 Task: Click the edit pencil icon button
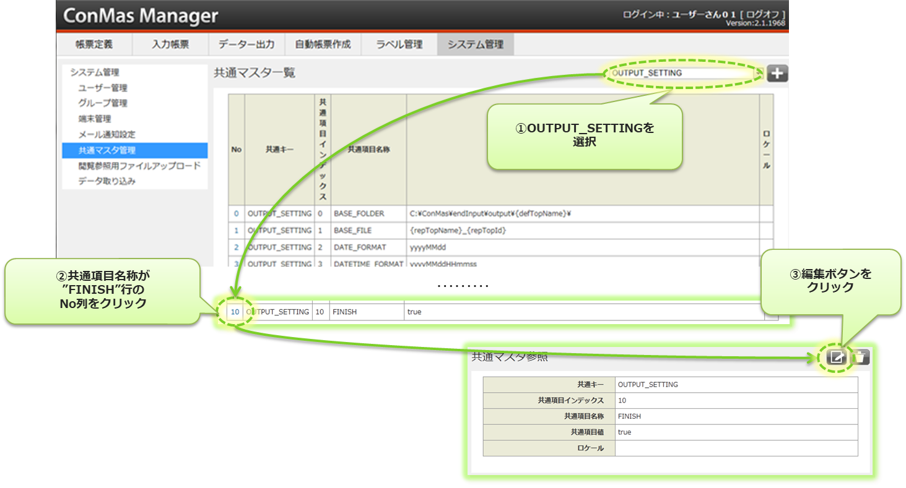tap(836, 357)
